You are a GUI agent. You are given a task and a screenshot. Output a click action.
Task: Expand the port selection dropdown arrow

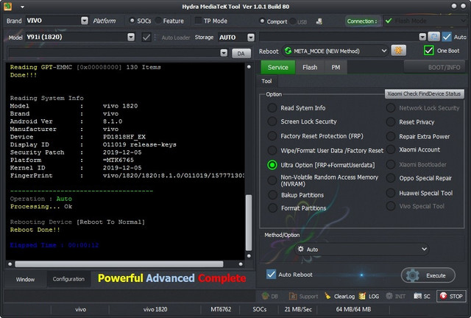[422, 37]
